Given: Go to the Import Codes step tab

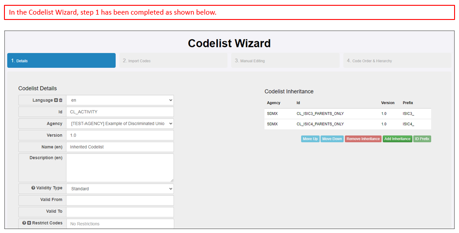Looking at the screenshot, I should (173, 61).
